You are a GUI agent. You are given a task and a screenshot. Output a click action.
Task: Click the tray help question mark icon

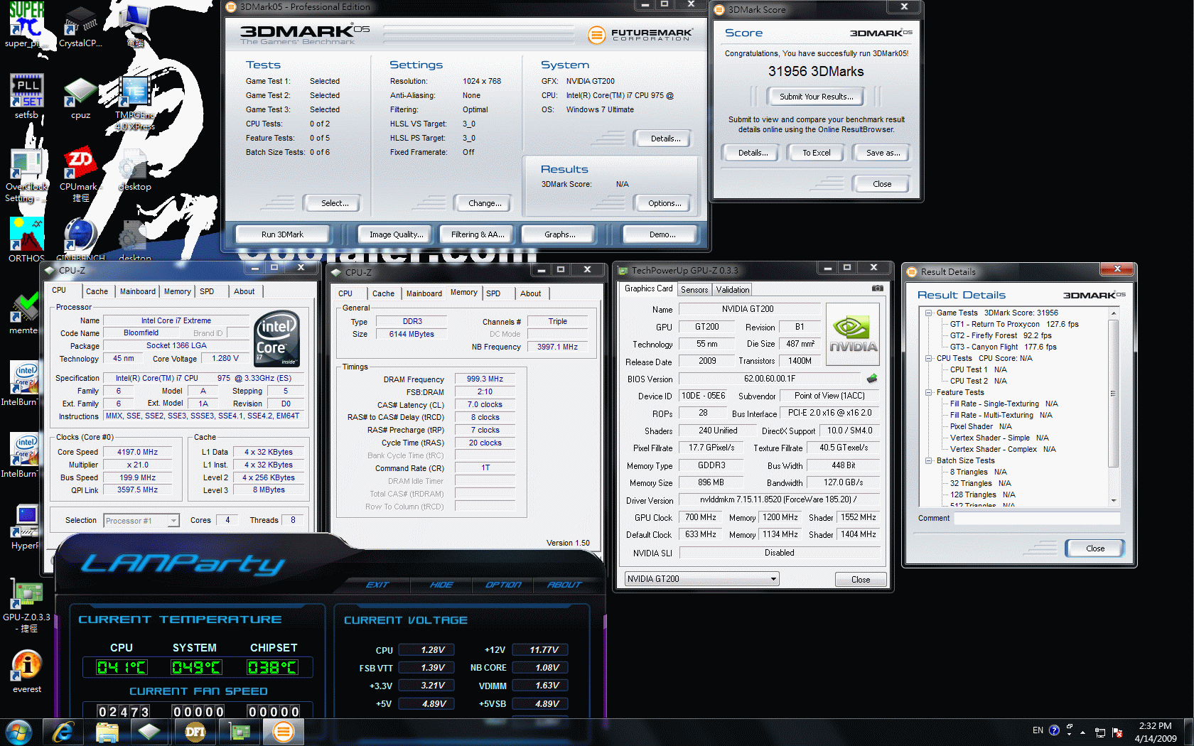[x=1054, y=730]
